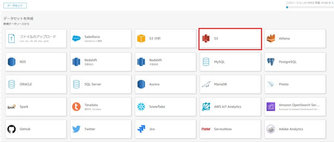This screenshot has width=334, height=142.
Task: Click the AWS IoT Analytics icon
Action: 206,107
